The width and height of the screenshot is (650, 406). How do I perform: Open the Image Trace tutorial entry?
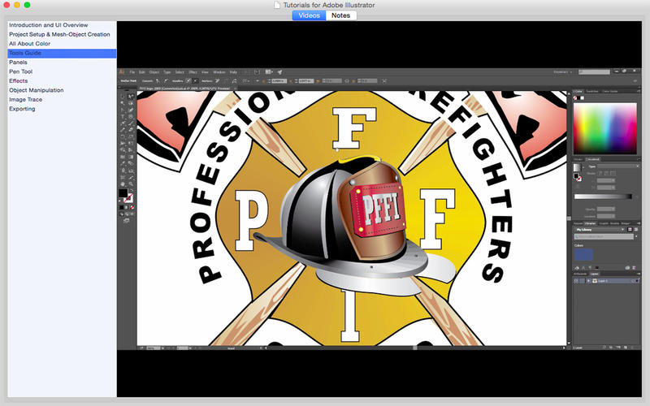26,99
